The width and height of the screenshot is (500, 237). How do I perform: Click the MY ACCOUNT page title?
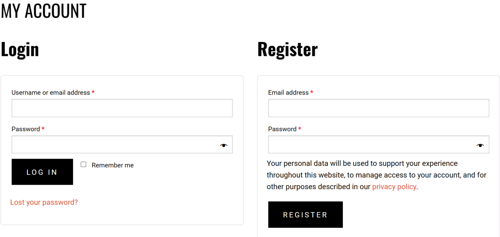tap(44, 10)
